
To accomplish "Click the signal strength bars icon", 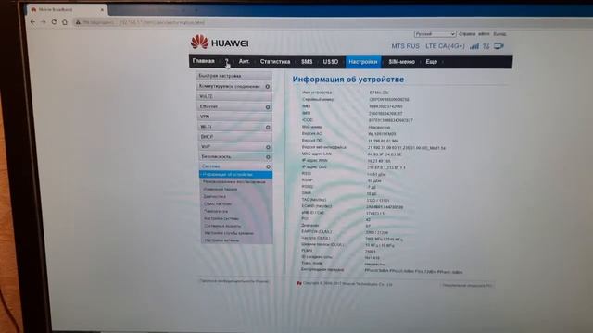I will (x=473, y=46).
